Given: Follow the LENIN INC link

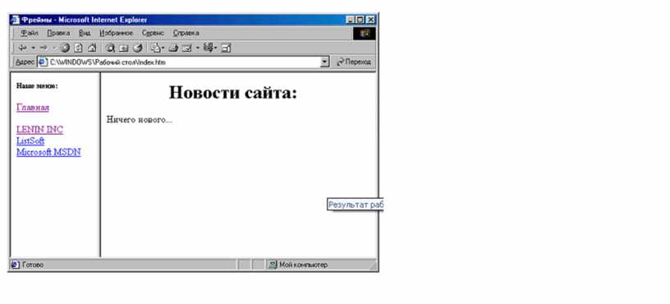Looking at the screenshot, I should [39, 130].
